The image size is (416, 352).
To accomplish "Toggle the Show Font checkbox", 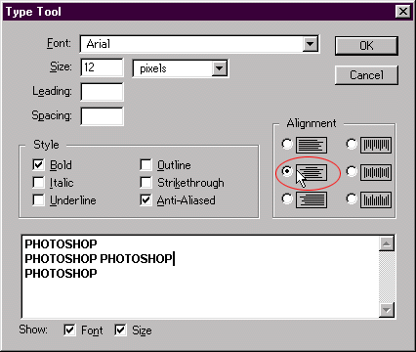I will click(x=69, y=330).
